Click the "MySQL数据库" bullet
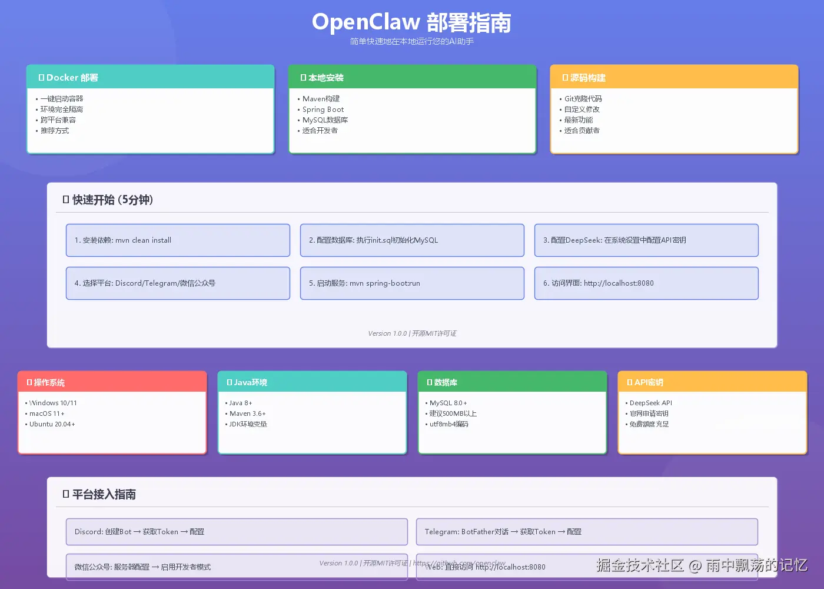The image size is (824, 589). tap(323, 120)
